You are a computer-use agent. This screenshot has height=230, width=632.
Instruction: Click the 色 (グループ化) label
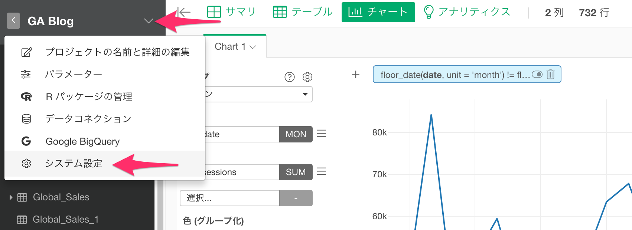tap(214, 221)
